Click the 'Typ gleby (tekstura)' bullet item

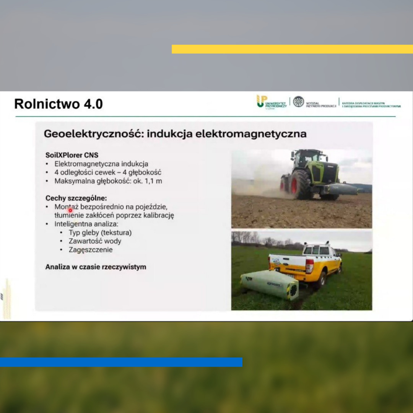pyautogui.click(x=100, y=233)
